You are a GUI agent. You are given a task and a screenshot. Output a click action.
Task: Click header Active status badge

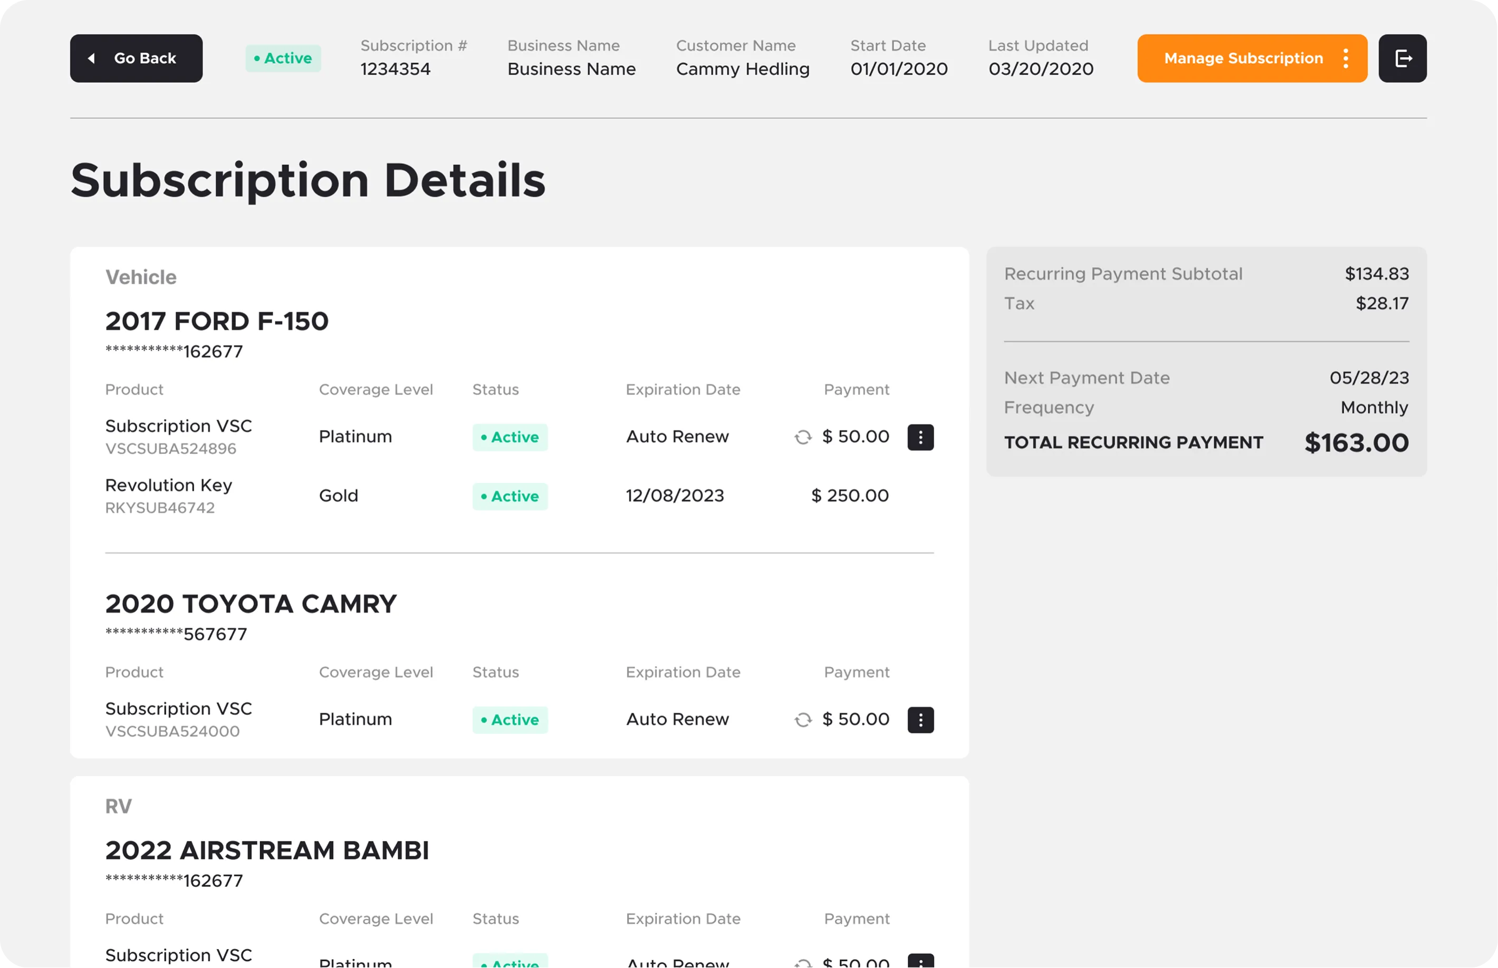click(x=283, y=59)
